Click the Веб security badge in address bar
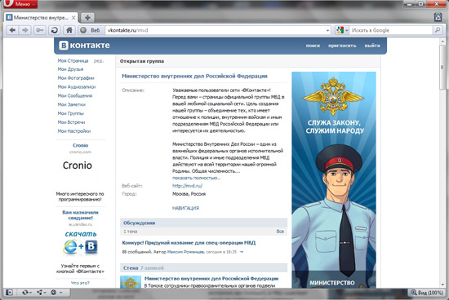The height and width of the screenshot is (300, 449). click(91, 30)
